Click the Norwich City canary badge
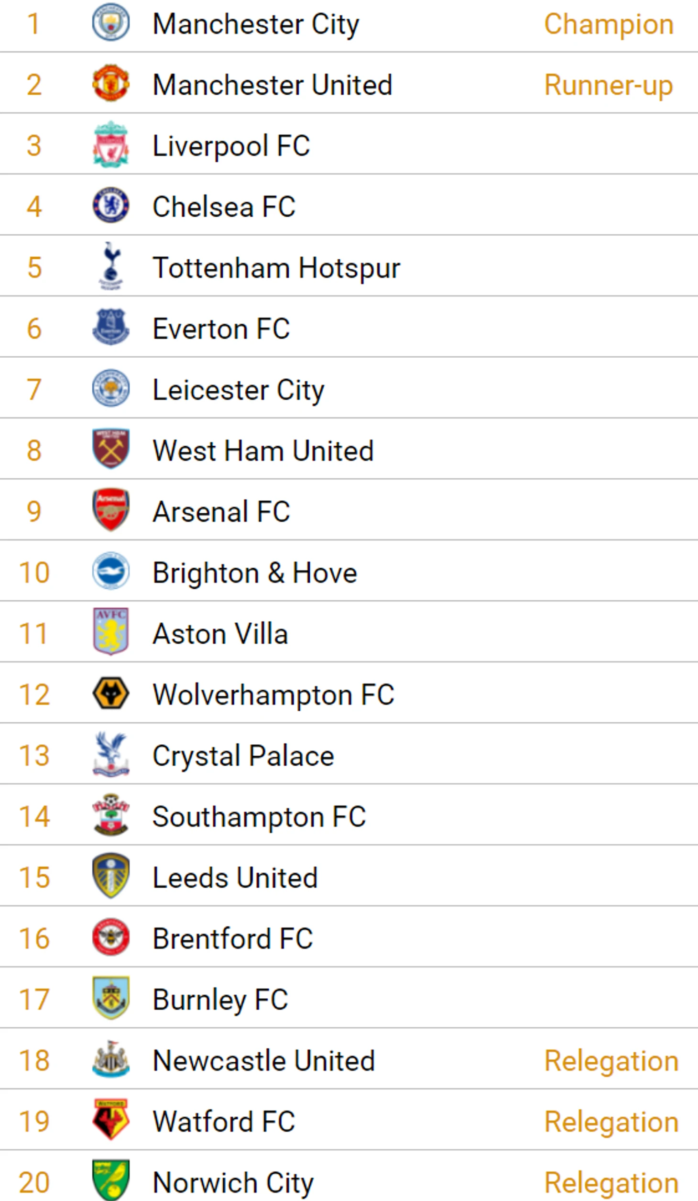This screenshot has height=1201, width=698. click(x=110, y=1180)
